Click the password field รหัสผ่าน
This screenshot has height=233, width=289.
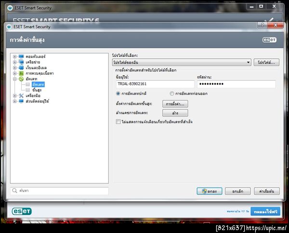(x=236, y=84)
